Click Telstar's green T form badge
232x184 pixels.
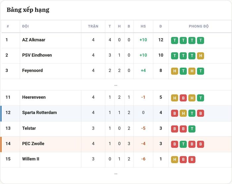click(192, 129)
